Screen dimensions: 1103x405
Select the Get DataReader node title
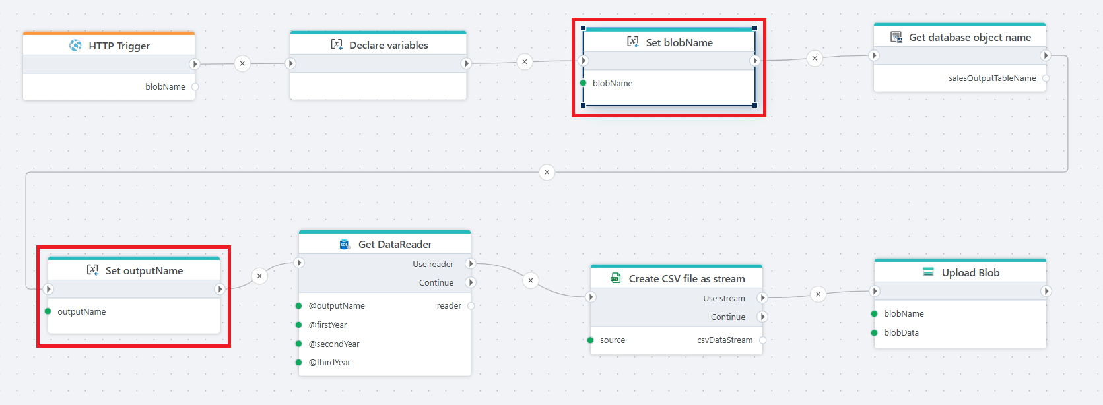coord(395,245)
